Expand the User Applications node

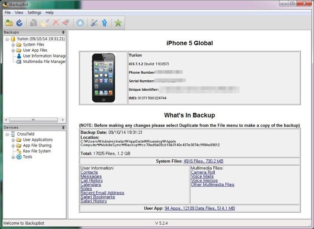tap(13, 140)
